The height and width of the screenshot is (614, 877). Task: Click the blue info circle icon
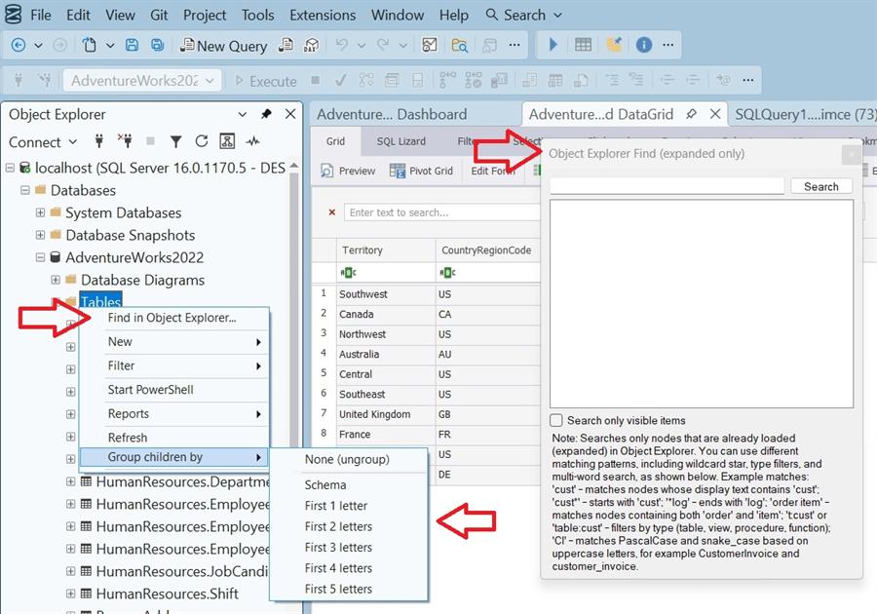click(x=644, y=45)
